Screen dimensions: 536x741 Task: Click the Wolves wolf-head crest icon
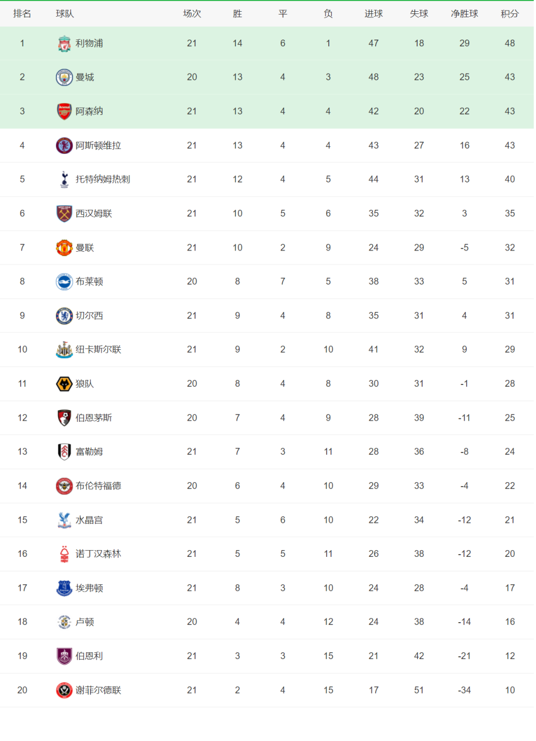coord(64,384)
